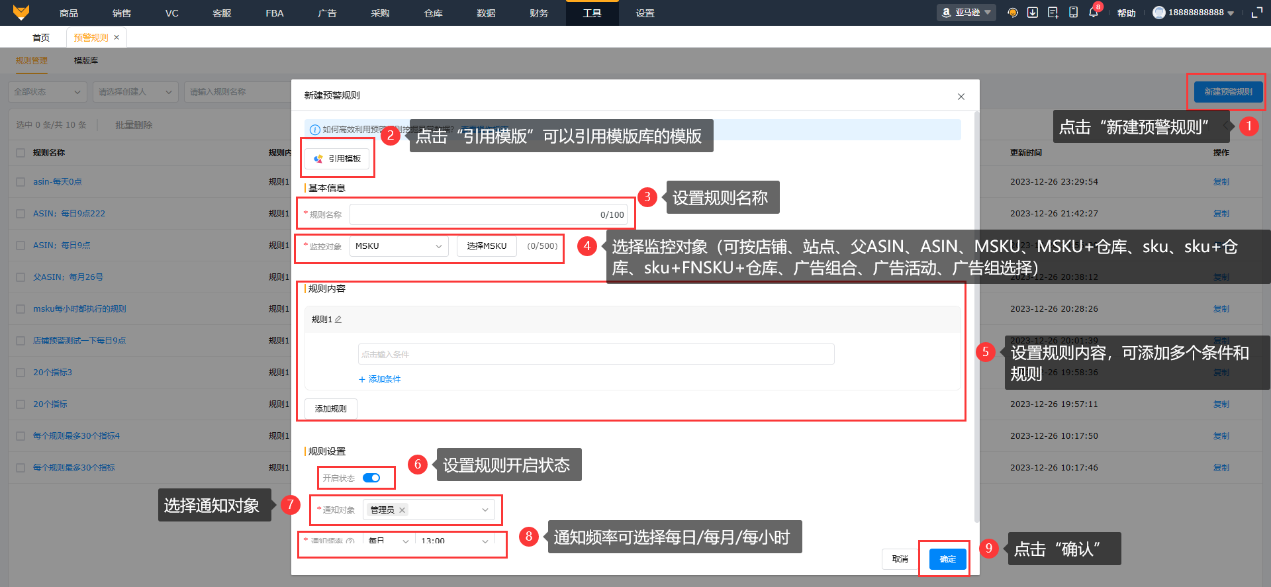1271x587 pixels.
Task: Close the 预警规则 tab with its X
Action: [117, 38]
